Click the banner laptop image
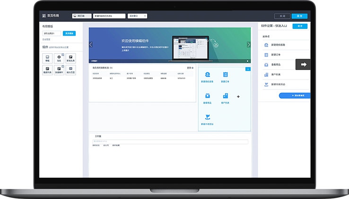This screenshot has width=349, height=199. pos(191,48)
